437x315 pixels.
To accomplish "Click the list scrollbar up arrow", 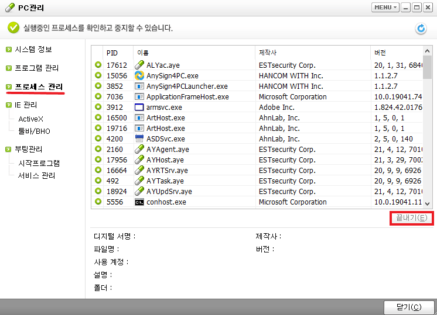I will pyautogui.click(x=427, y=51).
